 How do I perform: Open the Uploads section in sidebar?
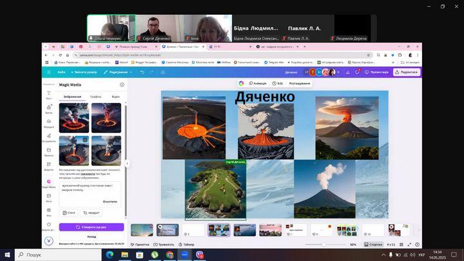coord(49,123)
